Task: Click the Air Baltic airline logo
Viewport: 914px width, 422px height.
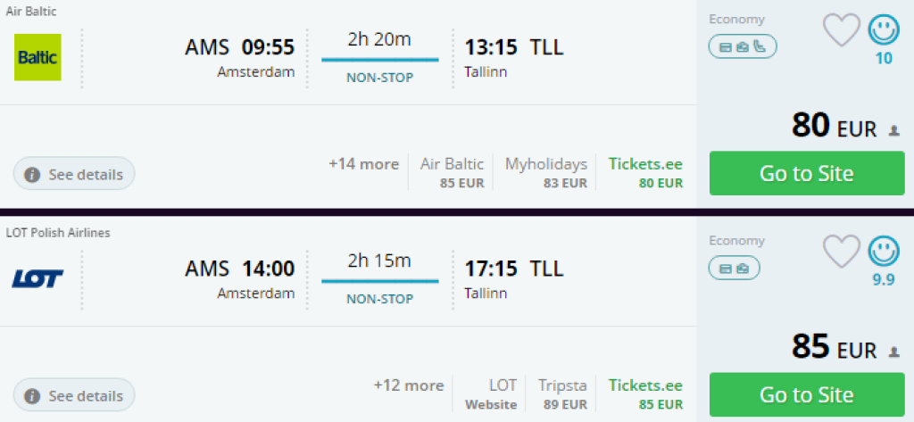Action: (x=37, y=57)
